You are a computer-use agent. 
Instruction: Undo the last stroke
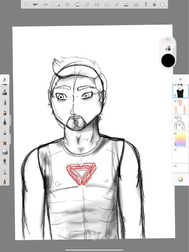[x=35, y=4]
